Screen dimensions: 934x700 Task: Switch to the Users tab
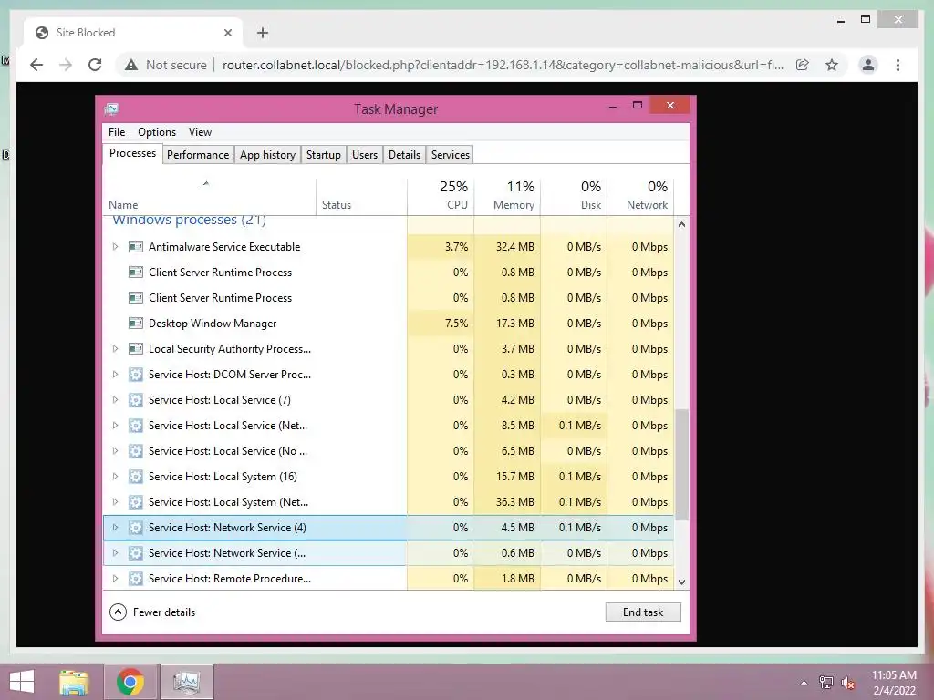tap(365, 155)
